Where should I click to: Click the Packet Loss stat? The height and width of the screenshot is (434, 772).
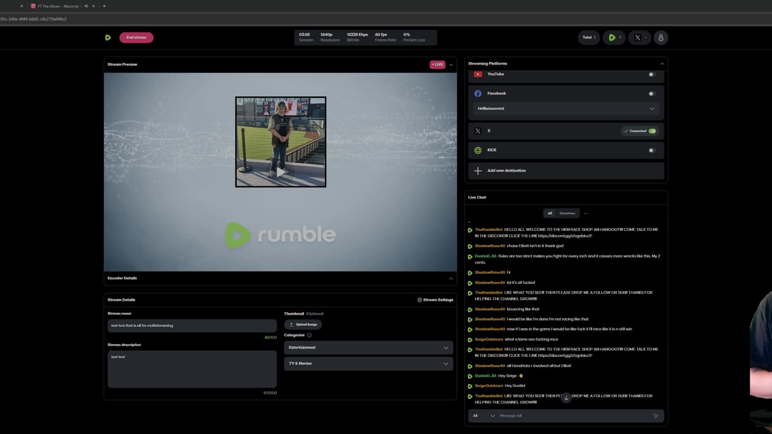414,37
